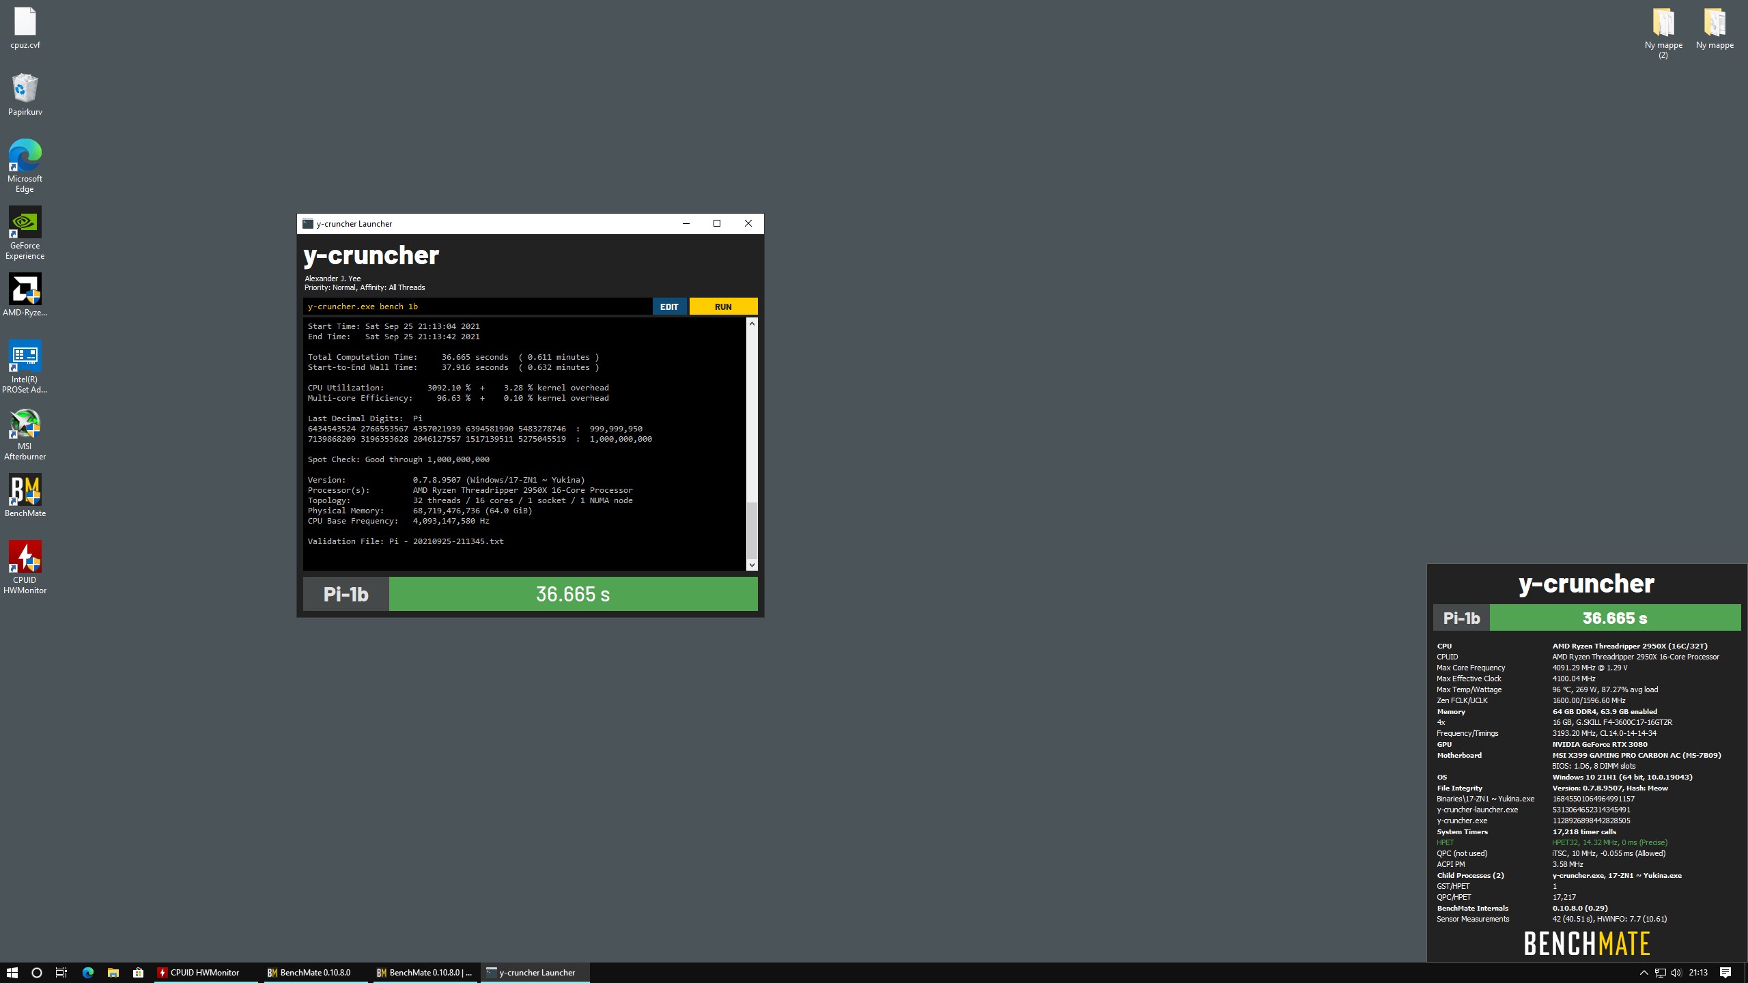Switch to y-cruncher Launcher taskbar item

(535, 973)
